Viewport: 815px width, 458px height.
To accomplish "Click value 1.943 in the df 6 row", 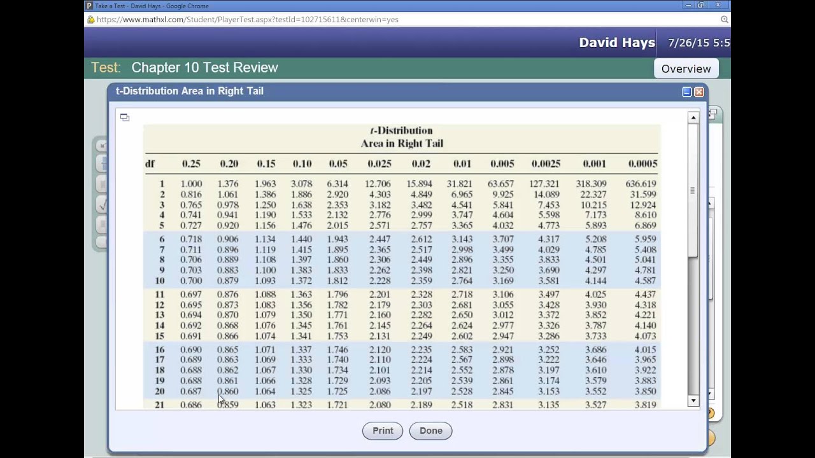I will point(337,239).
